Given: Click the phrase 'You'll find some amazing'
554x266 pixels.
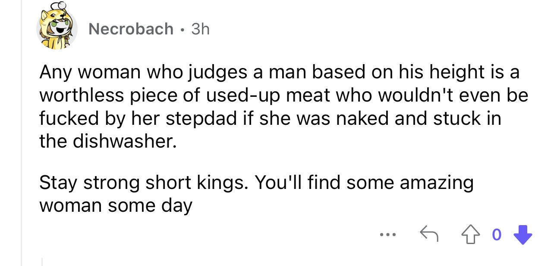Looking at the screenshot, I should [x=364, y=183].
